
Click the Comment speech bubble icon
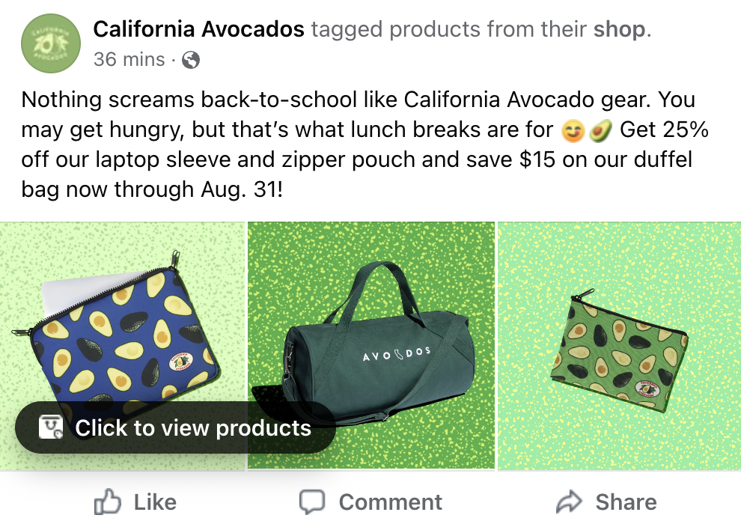[x=312, y=502]
